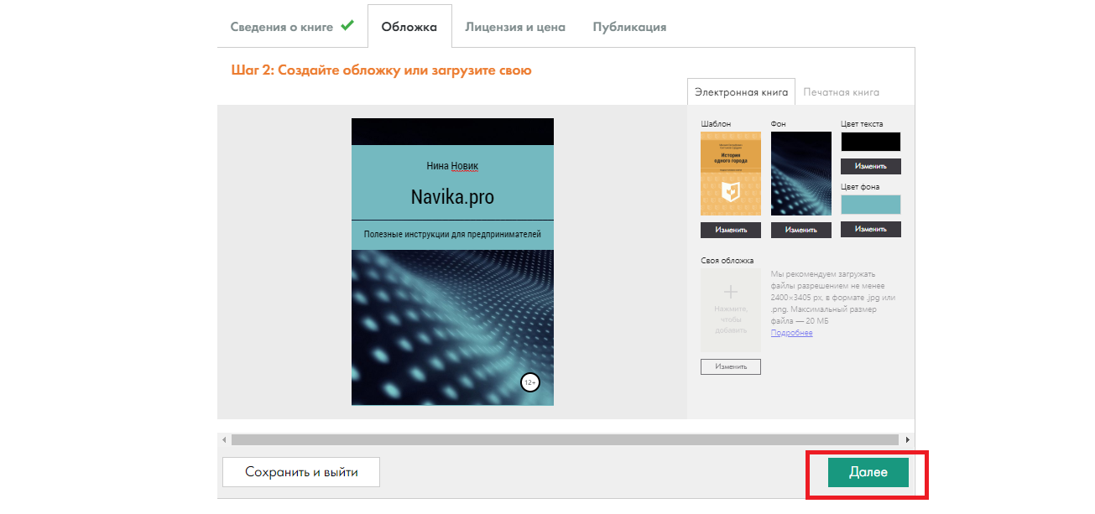Click the teal Цвет фона color swatch
The width and height of the screenshot is (1095, 514).
tap(870, 205)
